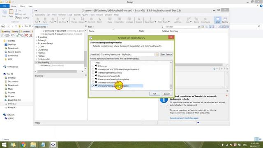The image size is (263, 148).
Task: Click the Save Stash toolbar icon
Action: 150,20
